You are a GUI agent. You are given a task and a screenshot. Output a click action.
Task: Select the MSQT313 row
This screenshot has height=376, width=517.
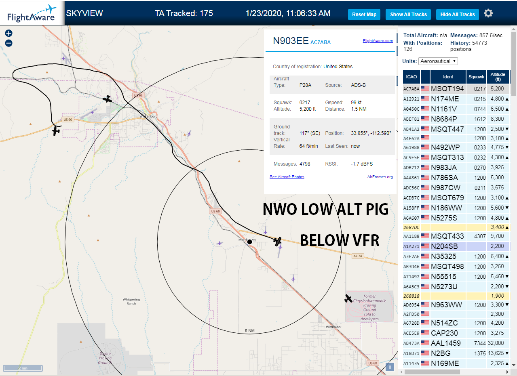[456, 158]
